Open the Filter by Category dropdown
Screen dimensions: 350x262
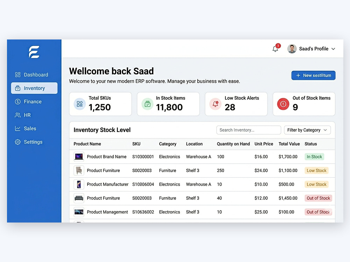coord(307,130)
